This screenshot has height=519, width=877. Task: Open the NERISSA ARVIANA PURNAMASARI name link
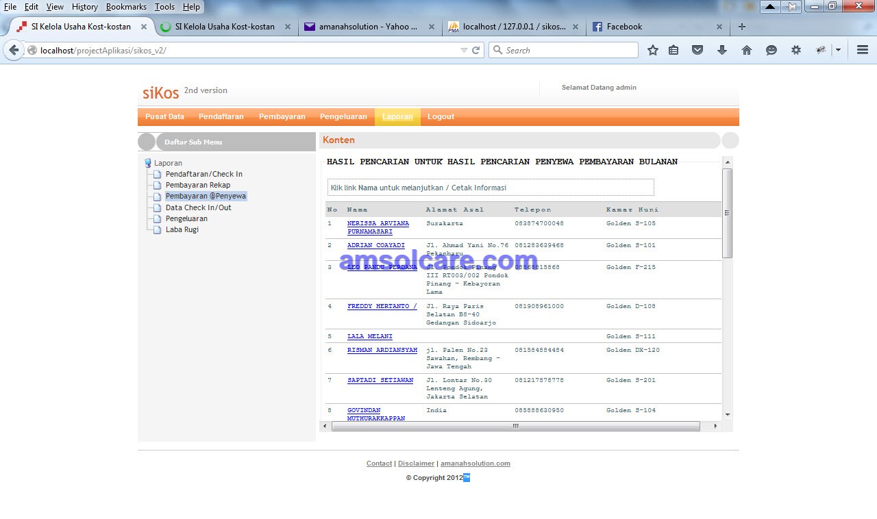coord(378,227)
